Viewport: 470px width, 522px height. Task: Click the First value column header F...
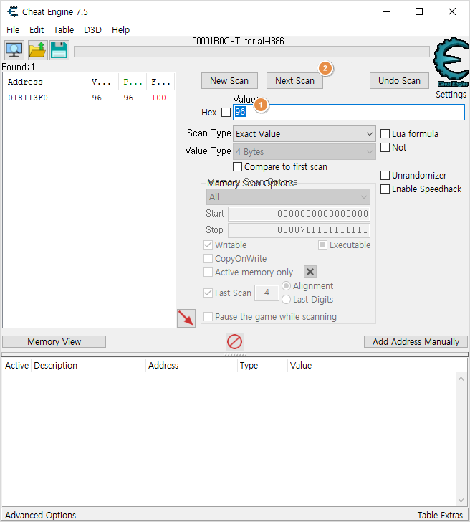[x=161, y=82]
